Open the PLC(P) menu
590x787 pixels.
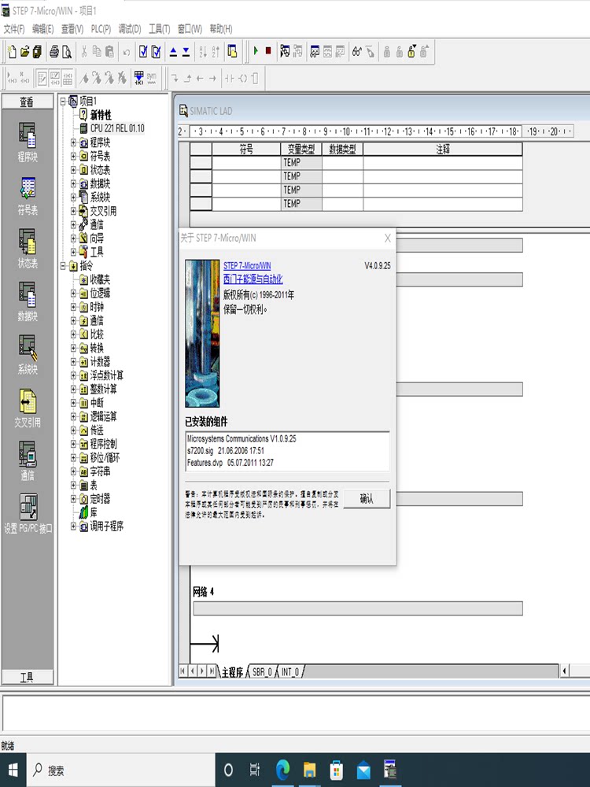(x=101, y=29)
